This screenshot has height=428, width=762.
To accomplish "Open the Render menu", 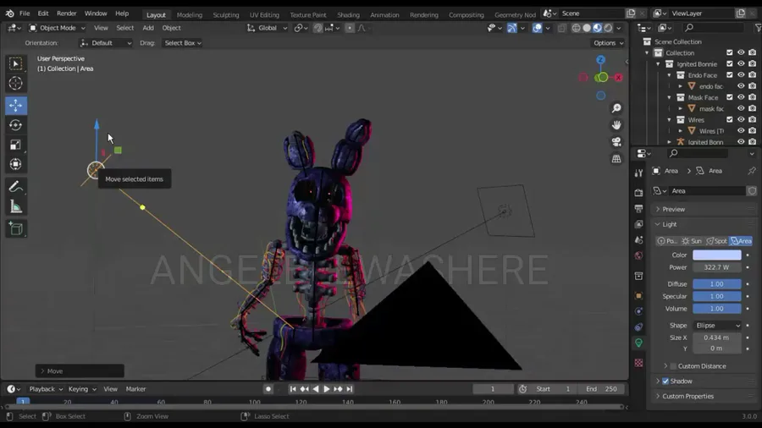I will pos(67,14).
